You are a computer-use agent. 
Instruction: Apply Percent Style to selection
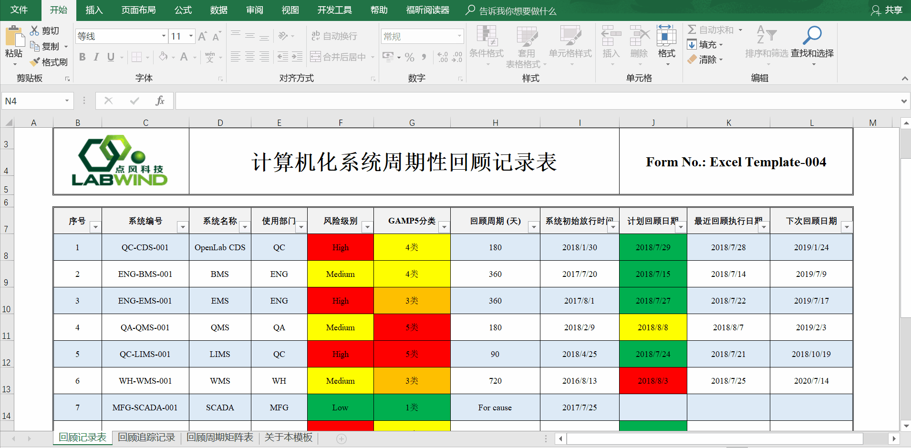(409, 57)
